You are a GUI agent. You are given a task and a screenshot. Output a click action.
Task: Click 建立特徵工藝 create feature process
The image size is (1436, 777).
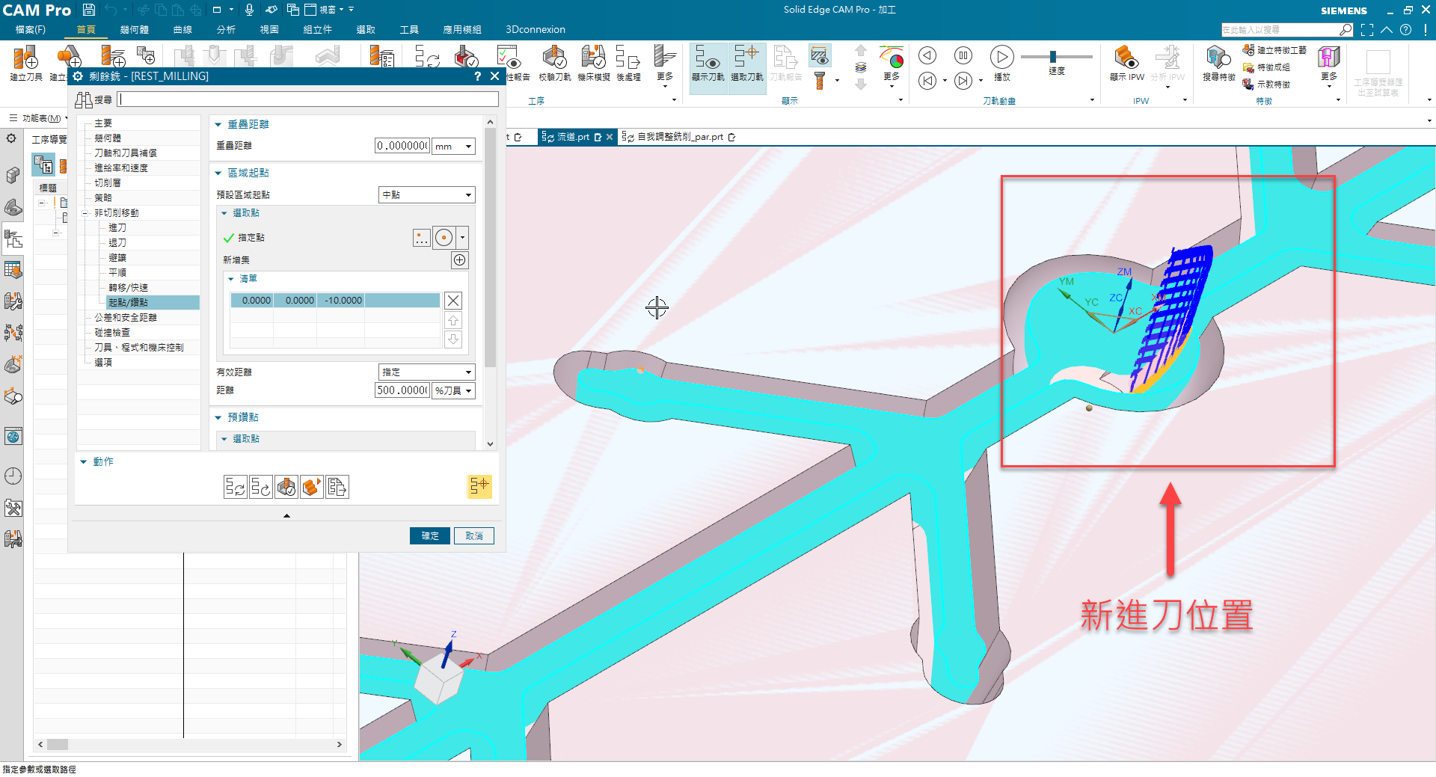click(x=1275, y=50)
